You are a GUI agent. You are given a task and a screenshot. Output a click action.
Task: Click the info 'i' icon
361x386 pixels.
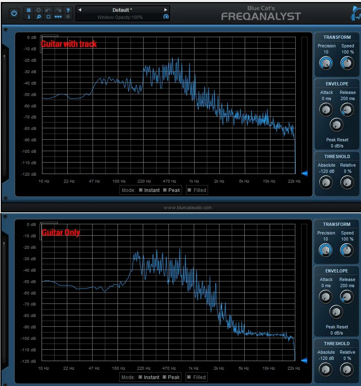pyautogui.click(x=29, y=17)
